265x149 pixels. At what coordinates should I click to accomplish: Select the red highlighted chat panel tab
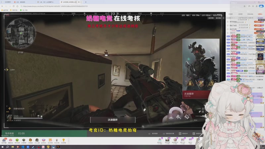pos(260,14)
